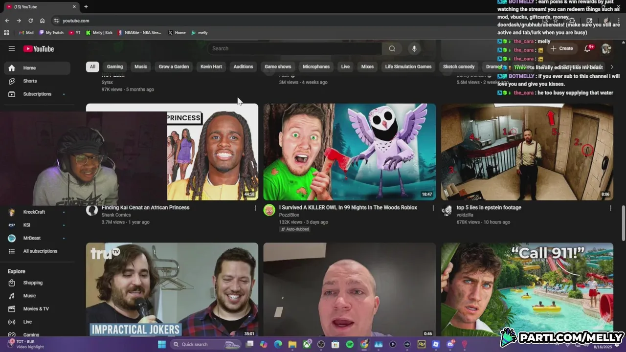This screenshot has height=352, width=626.
Task: Open Live under Explore
Action: (x=37, y=322)
